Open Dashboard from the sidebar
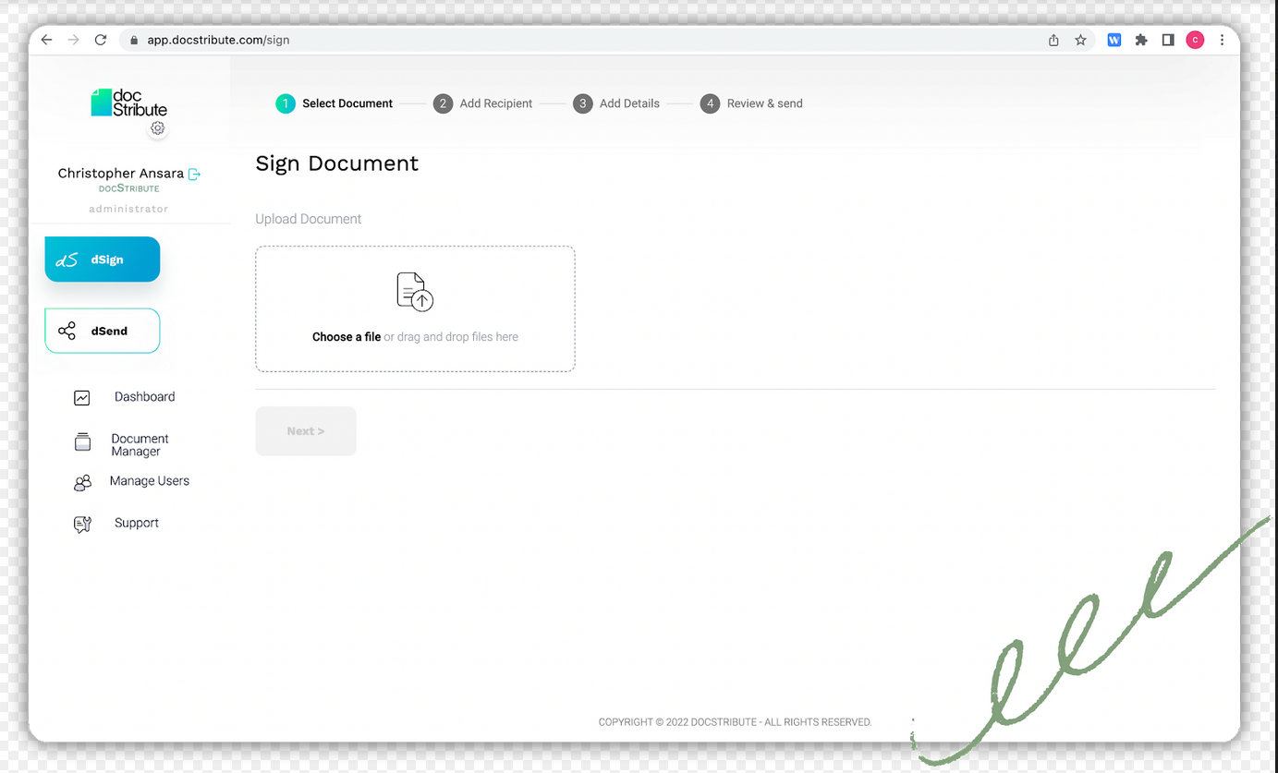 coord(144,397)
